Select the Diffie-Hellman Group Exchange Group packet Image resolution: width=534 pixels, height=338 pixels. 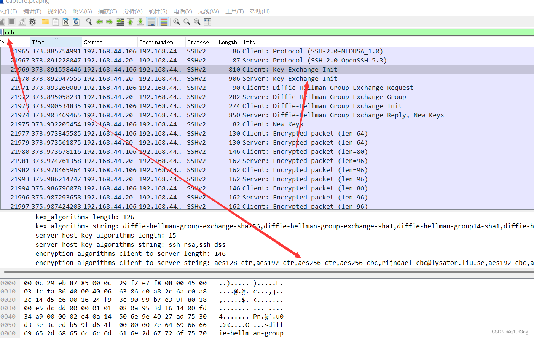267,97
